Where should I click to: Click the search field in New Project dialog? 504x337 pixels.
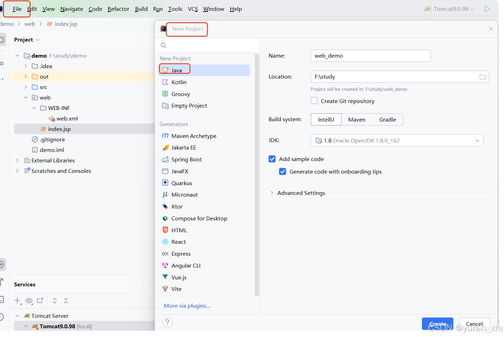tap(207, 45)
